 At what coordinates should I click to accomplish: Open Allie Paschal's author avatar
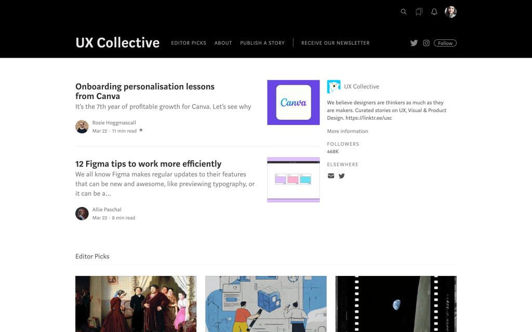pyautogui.click(x=82, y=214)
